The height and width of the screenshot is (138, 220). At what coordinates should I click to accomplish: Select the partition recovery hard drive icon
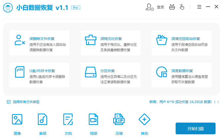91,72
